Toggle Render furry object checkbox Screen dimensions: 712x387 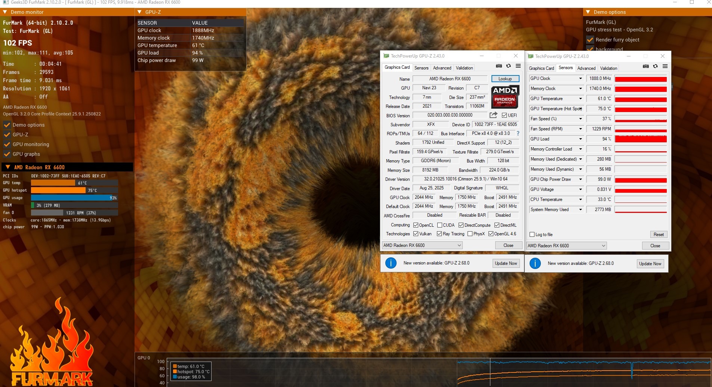click(x=590, y=40)
